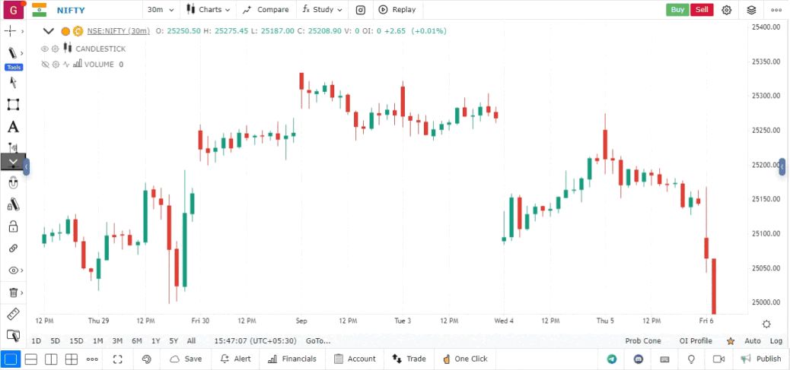Click the trash bin delete drawings icon
Viewport: 790px width, 370px height.
pyautogui.click(x=12, y=293)
